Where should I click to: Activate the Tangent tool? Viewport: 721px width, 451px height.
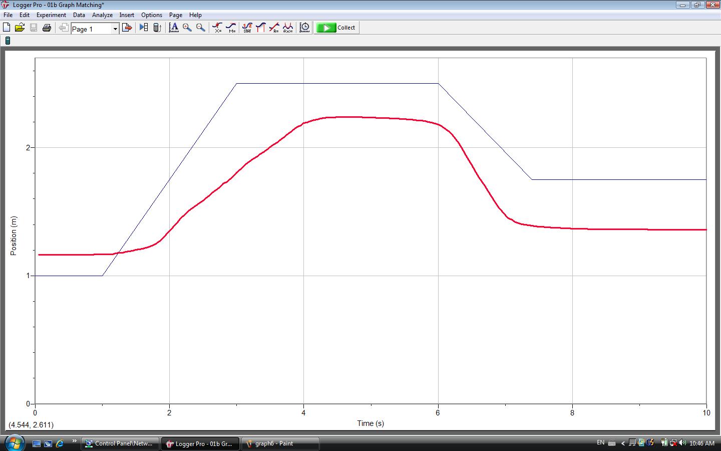pos(231,28)
